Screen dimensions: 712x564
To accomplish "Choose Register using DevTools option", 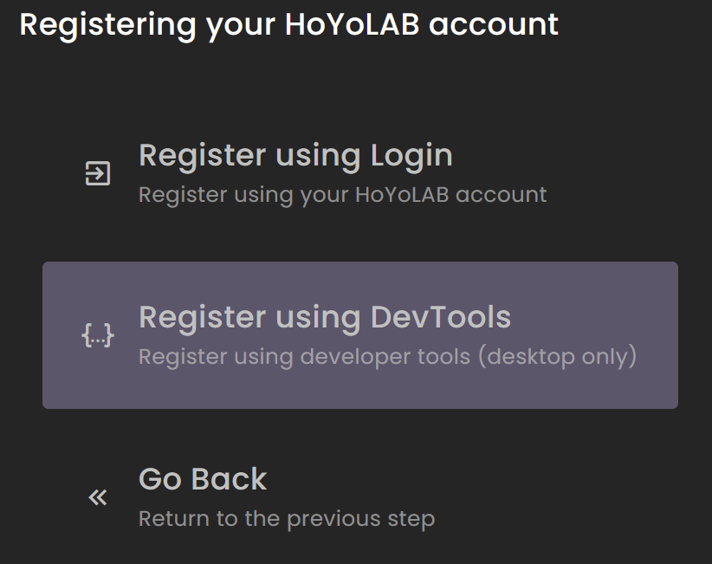I will (359, 335).
